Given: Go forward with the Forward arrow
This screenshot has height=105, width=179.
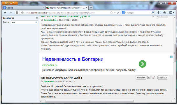Looking at the screenshot, I should (x=11, y=13).
